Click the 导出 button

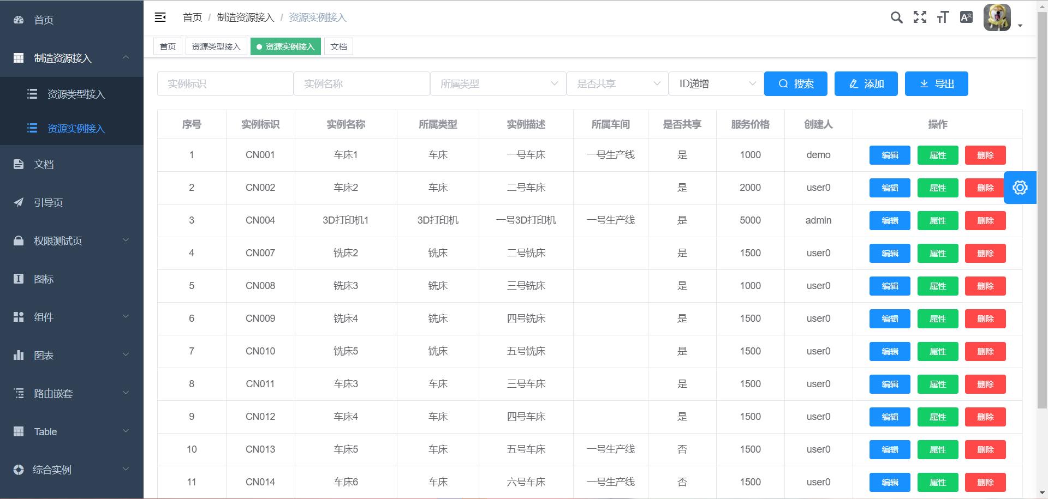point(936,84)
